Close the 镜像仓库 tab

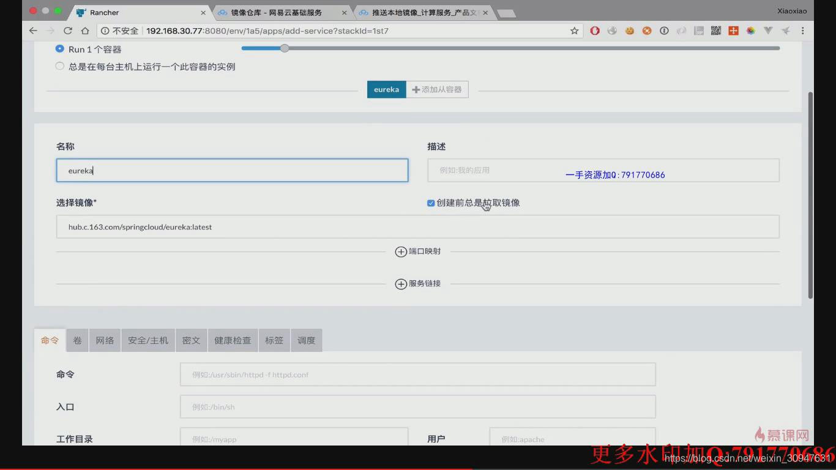(x=345, y=12)
